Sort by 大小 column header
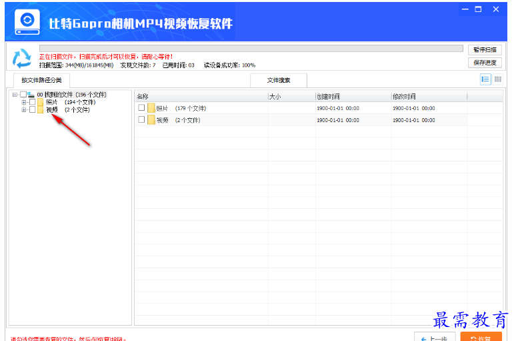The width and height of the screenshot is (514, 341). 292,97
